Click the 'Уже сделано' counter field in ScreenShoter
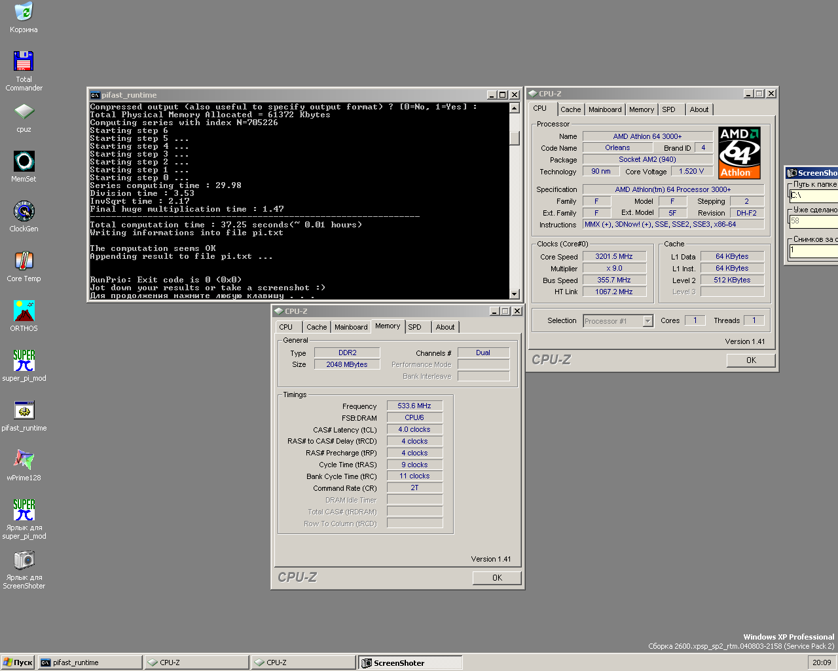The width and height of the screenshot is (838, 671). tap(814, 221)
